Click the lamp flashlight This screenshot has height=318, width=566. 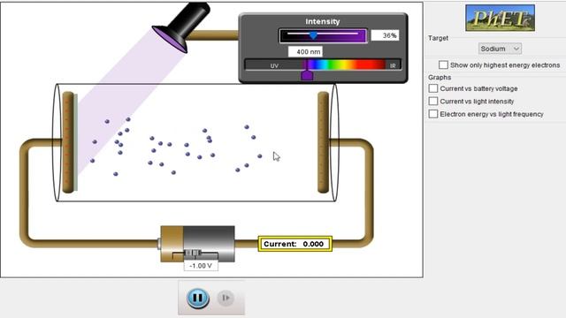click(x=181, y=27)
